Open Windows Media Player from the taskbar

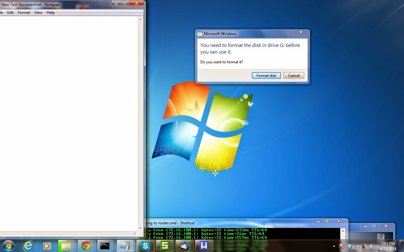[47, 246]
